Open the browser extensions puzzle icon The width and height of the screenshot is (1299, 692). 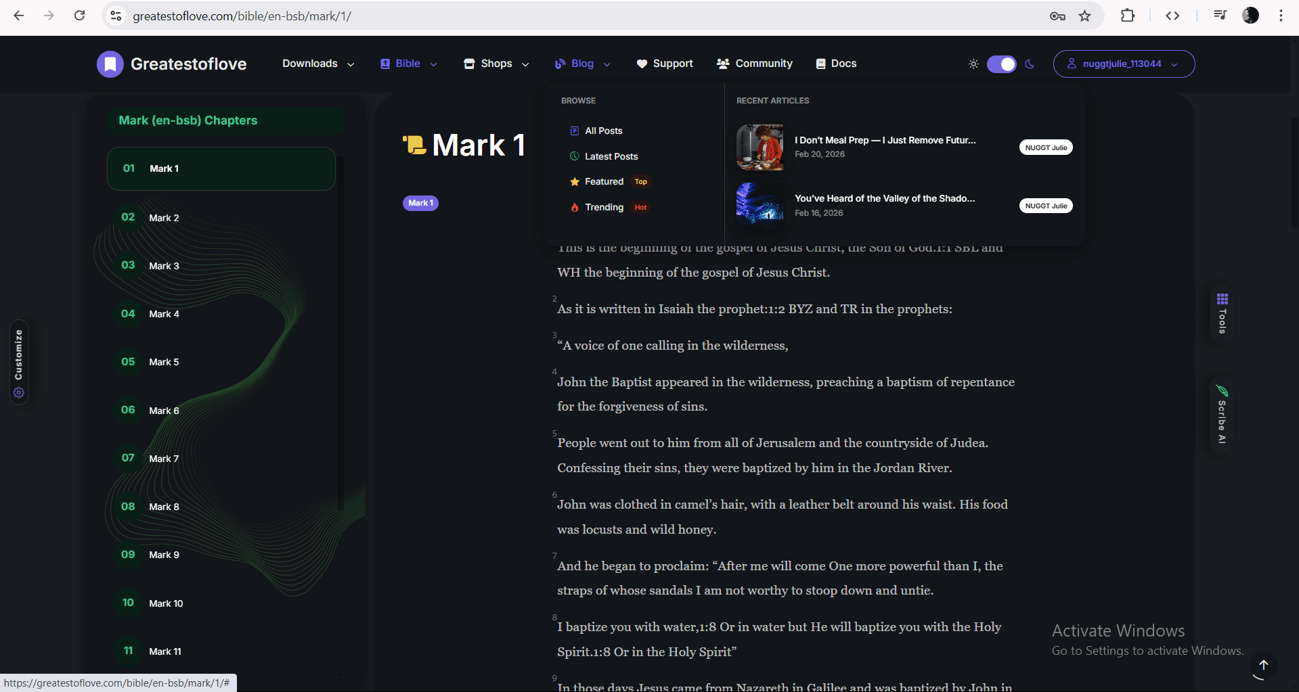(1128, 16)
